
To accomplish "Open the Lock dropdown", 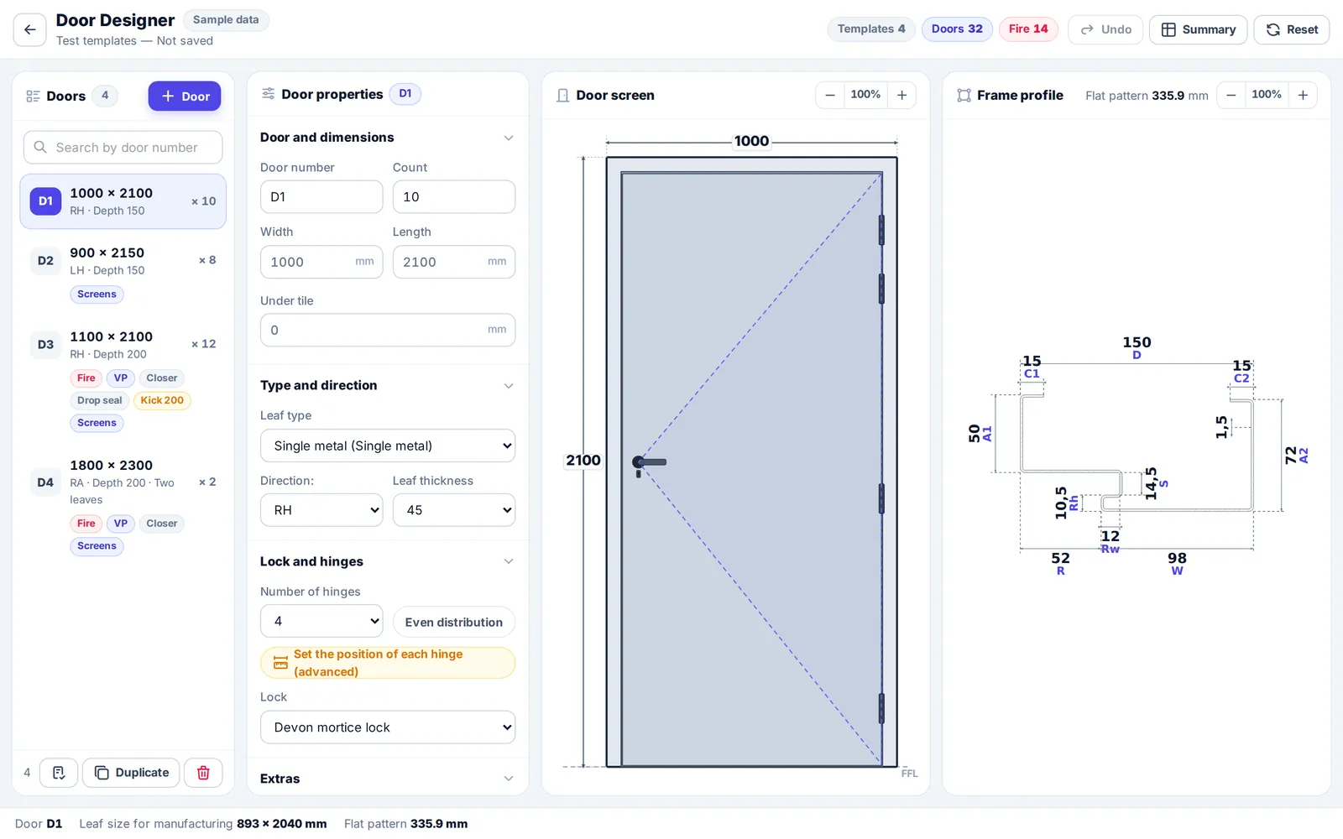I will pyautogui.click(x=388, y=727).
